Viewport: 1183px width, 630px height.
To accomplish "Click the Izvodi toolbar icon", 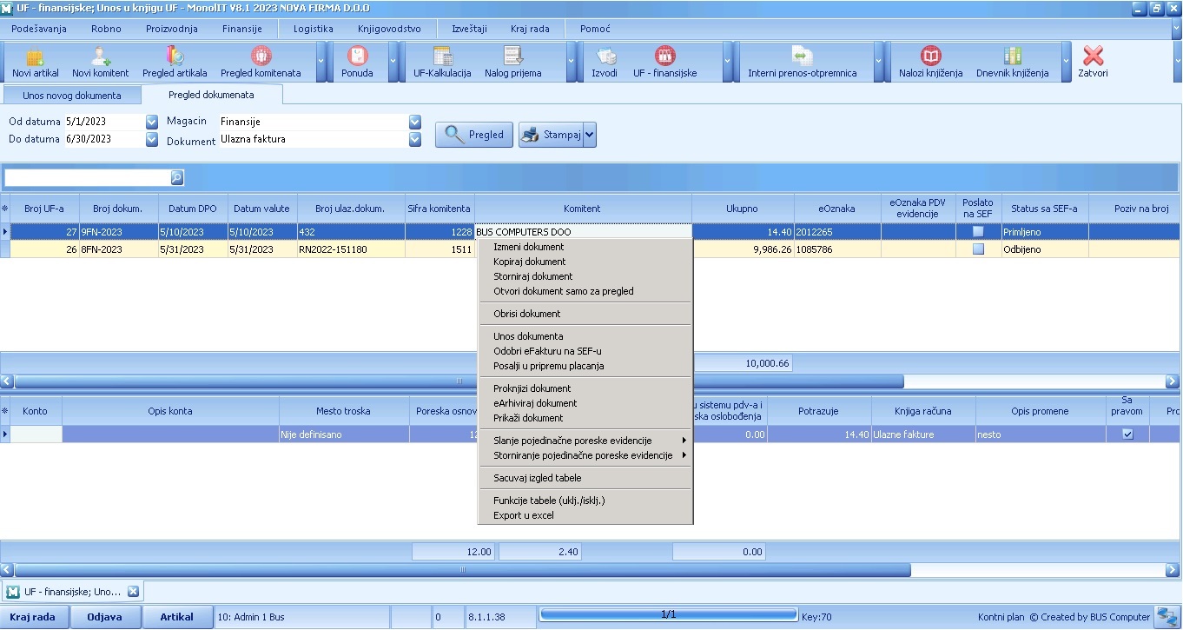I will [605, 63].
